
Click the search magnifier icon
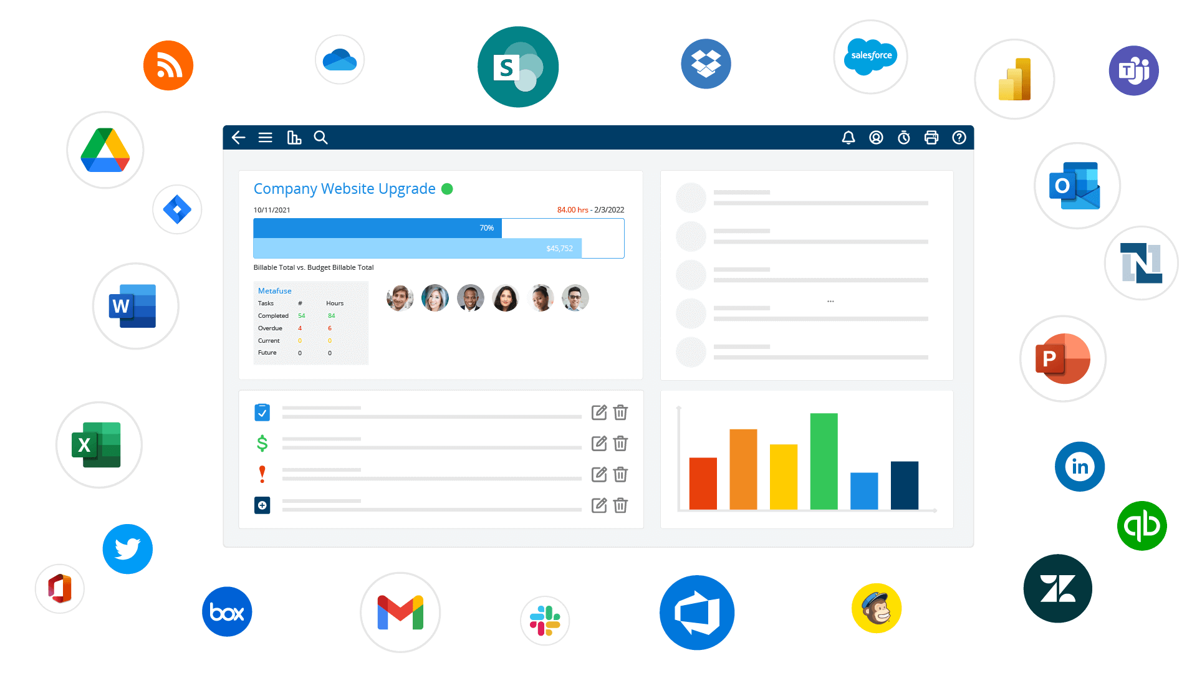pos(320,137)
